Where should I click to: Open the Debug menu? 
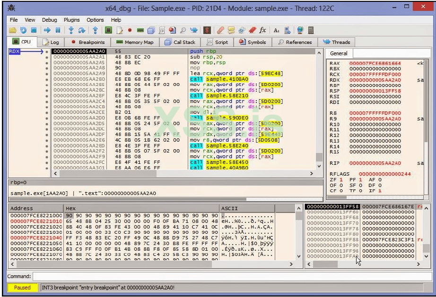[49, 20]
